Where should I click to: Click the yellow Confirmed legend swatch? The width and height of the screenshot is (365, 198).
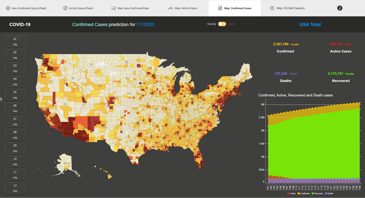tap(299, 193)
